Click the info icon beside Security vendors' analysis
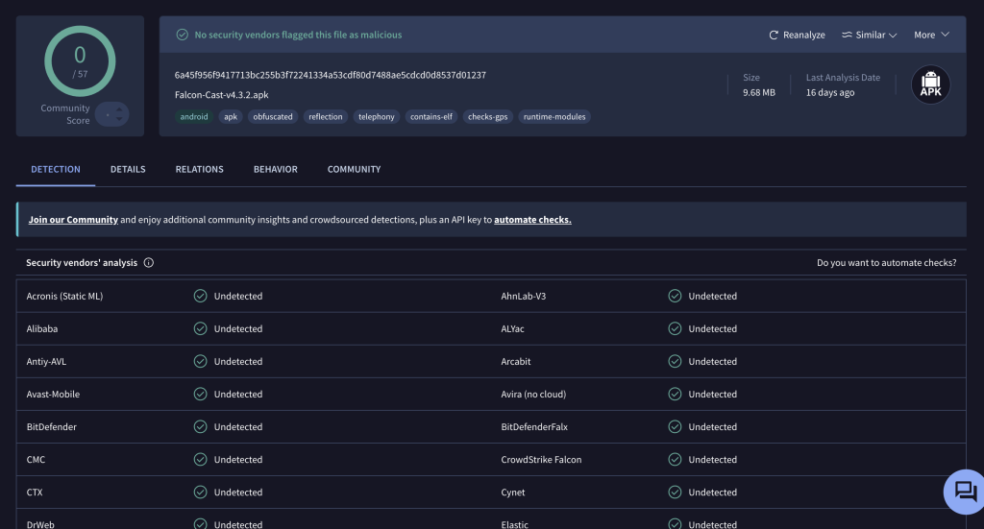 149,263
